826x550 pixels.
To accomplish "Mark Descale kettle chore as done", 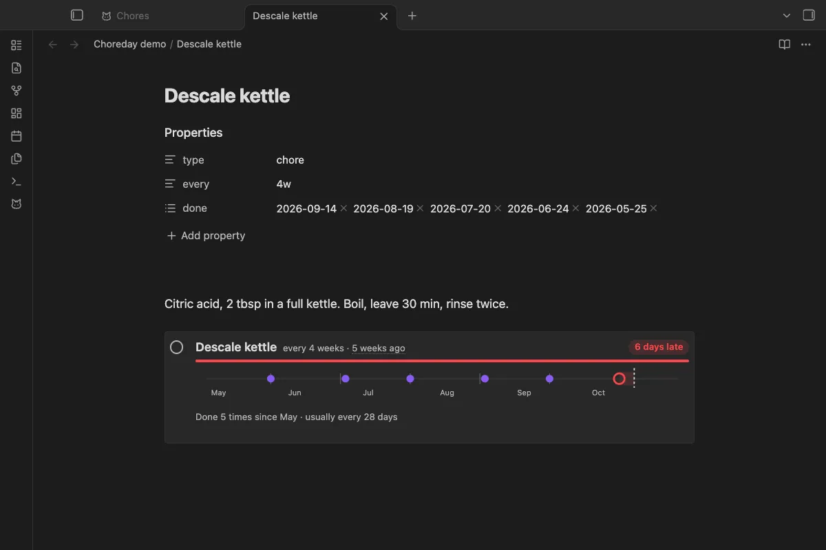I will (x=177, y=347).
